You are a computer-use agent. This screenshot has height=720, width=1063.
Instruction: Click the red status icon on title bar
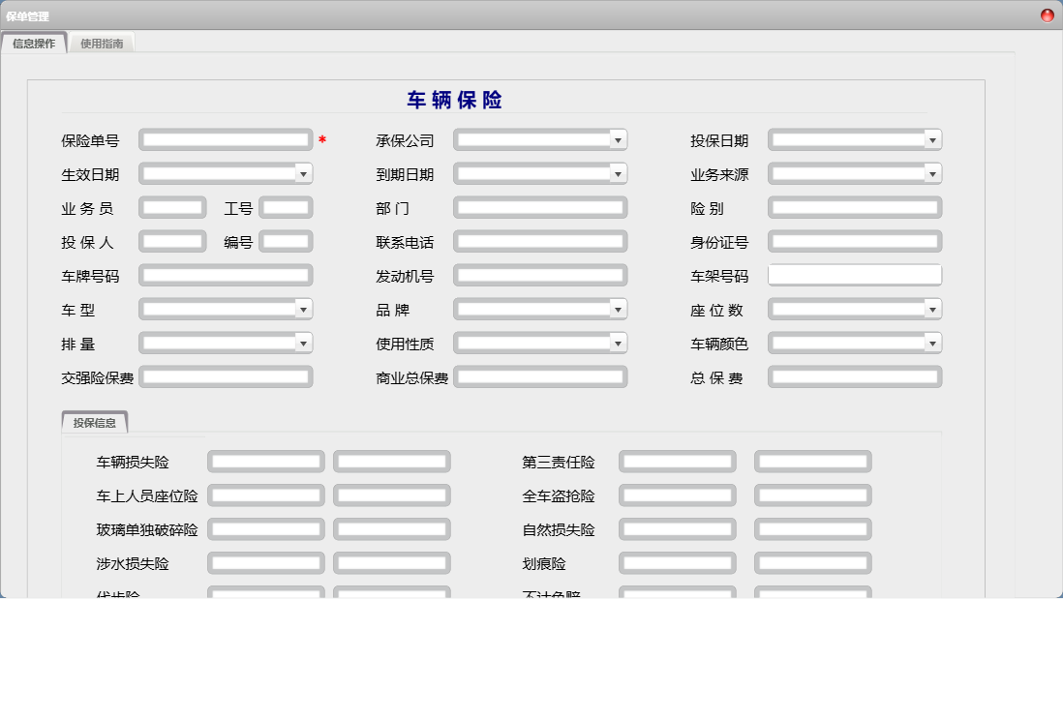point(1048,14)
